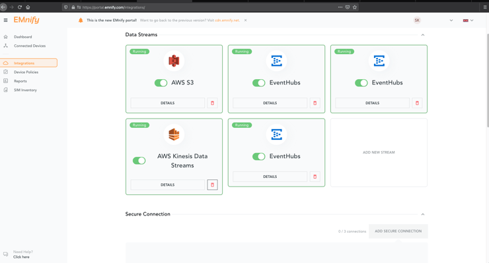Delete the EventHubs stream adjacent to AWS S3
Image resolution: width=489 pixels, height=263 pixels.
coord(315,103)
